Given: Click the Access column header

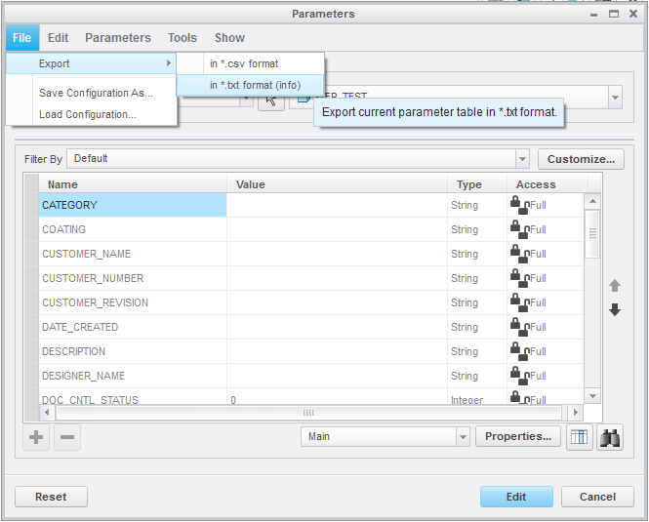Looking at the screenshot, I should [548, 184].
